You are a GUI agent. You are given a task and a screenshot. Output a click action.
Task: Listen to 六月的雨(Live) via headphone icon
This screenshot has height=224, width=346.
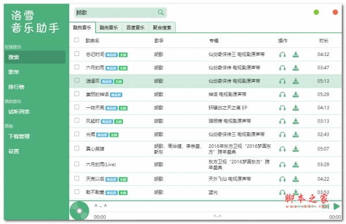click(282, 165)
